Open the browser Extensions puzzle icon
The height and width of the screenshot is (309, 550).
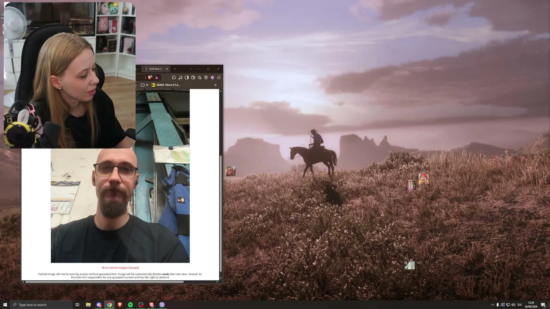click(174, 78)
